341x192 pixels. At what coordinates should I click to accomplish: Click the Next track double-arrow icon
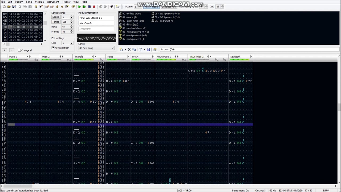click(105, 7)
